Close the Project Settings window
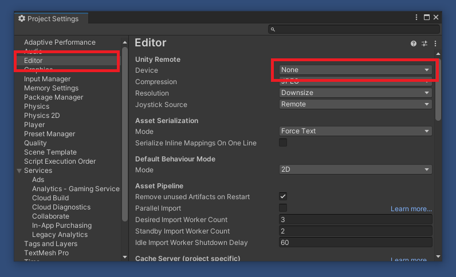Screen dimensions: 456x277 pyautogui.click(x=436, y=17)
